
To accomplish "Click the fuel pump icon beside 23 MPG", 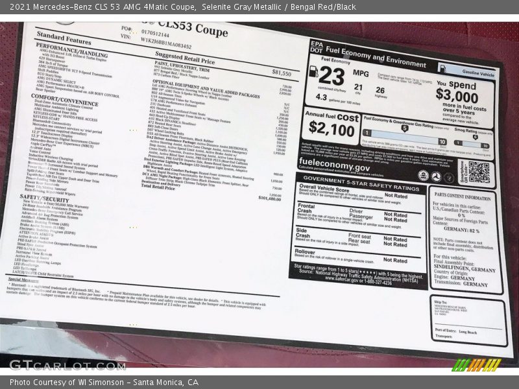I will 313,71.
